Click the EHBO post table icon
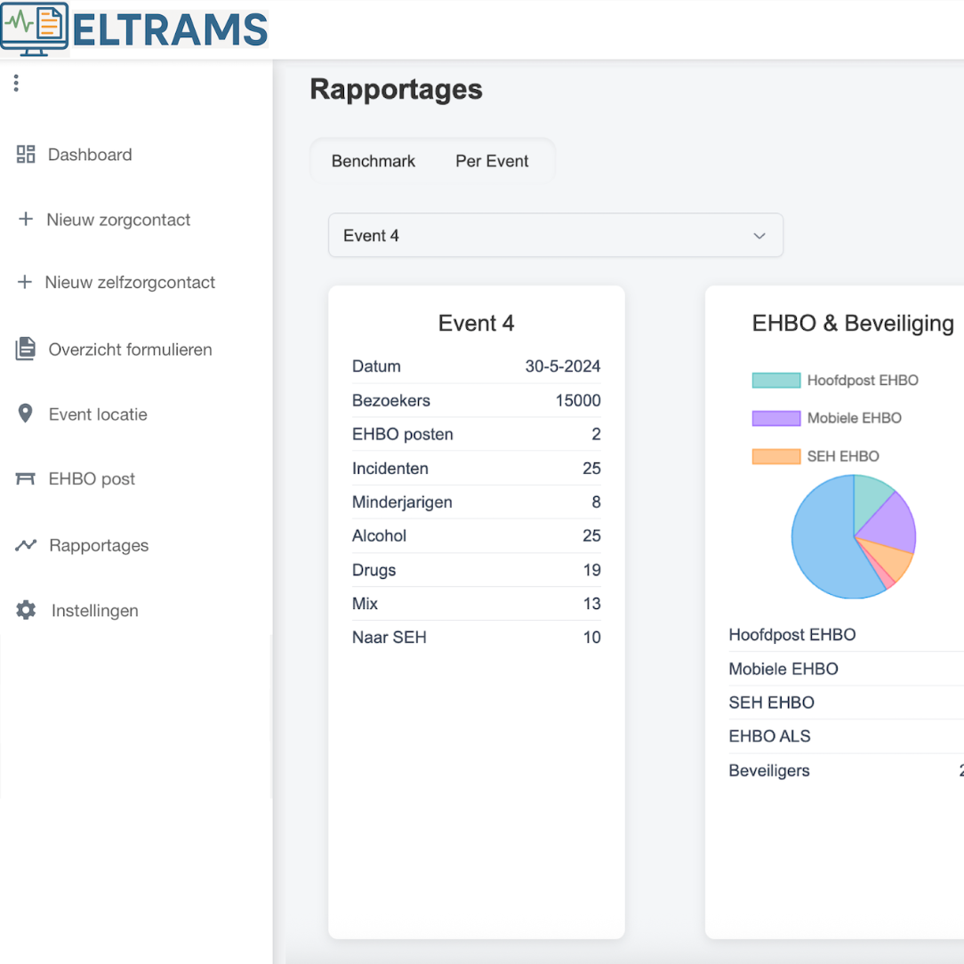Image resolution: width=964 pixels, height=964 pixels. [26, 479]
